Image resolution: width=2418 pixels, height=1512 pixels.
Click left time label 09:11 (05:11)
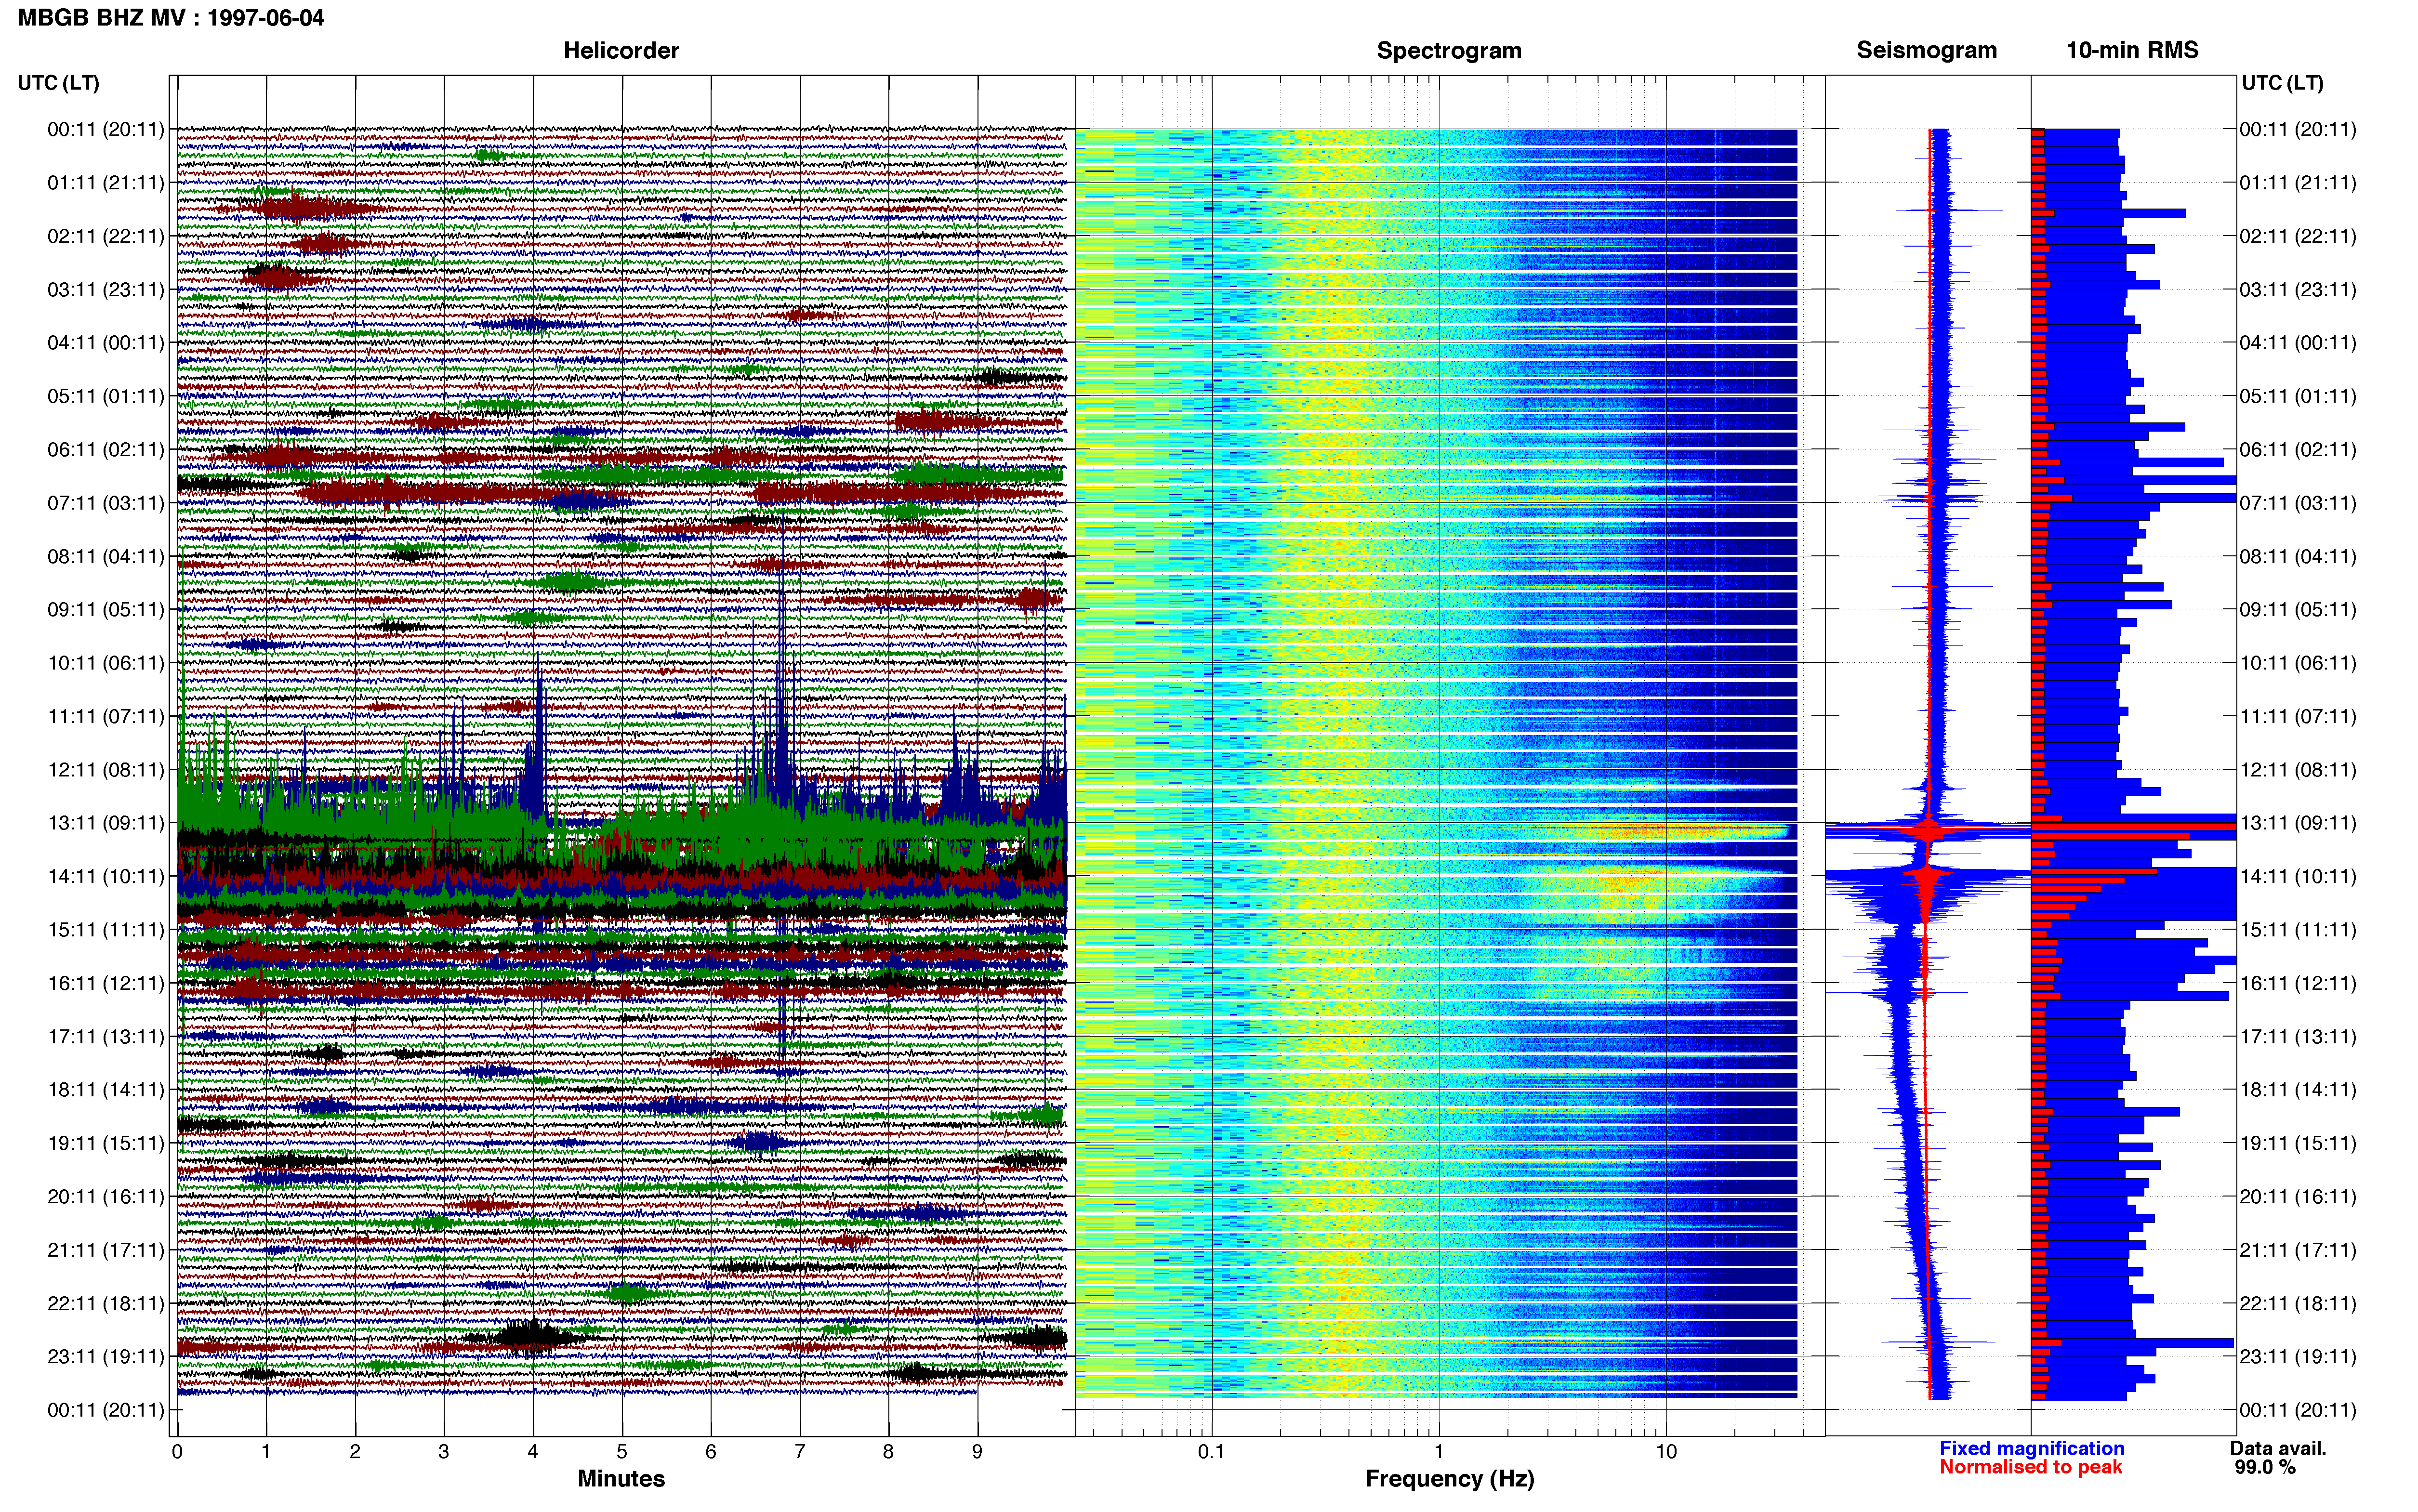pyautogui.click(x=106, y=610)
